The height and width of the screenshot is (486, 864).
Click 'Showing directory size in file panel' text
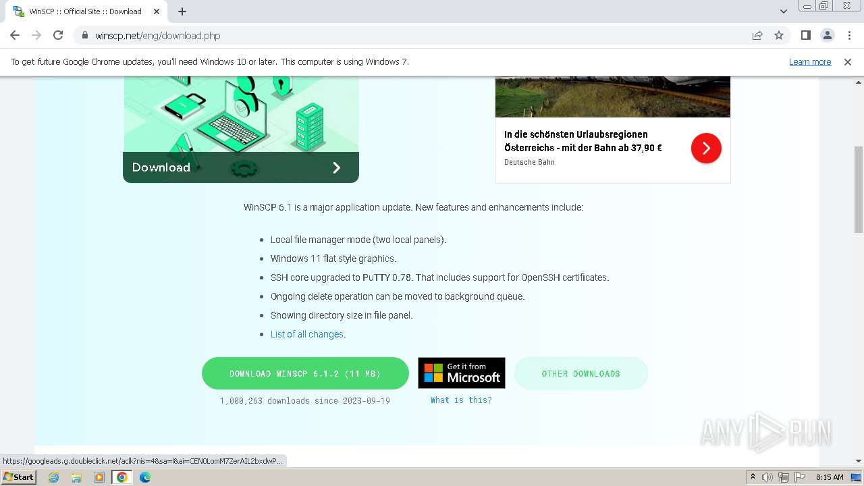pyautogui.click(x=342, y=315)
